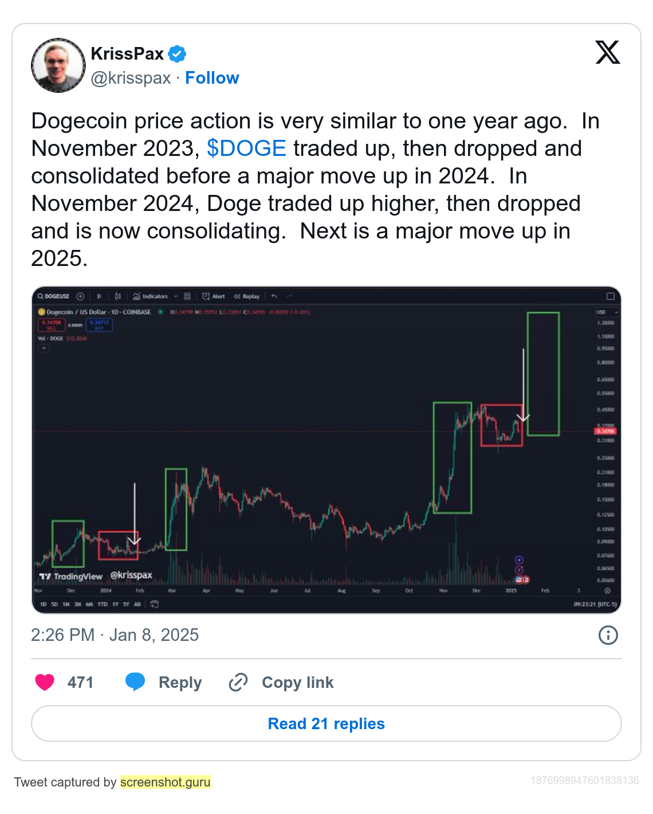Click the add symbol plus icon near DOGEUSD
Image resolution: width=653 pixels, height=814 pixels.
point(80,296)
